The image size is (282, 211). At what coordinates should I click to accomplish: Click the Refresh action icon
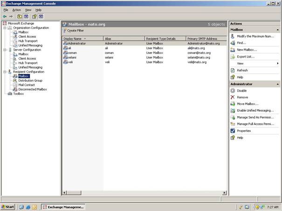click(x=233, y=70)
